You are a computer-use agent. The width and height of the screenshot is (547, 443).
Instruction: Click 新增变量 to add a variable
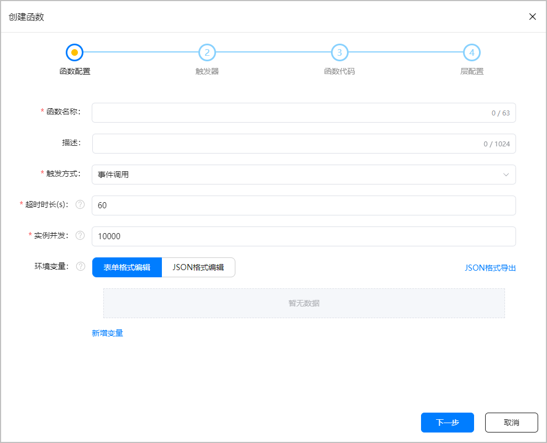pos(107,333)
